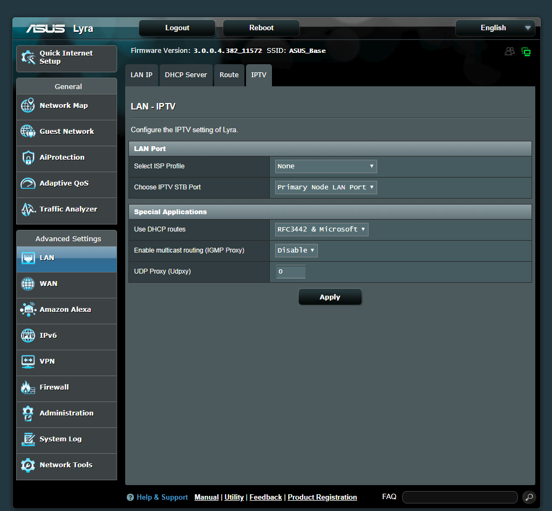Click the Traffic Analyzer icon
Screen dimensions: 552x511
coord(28,209)
